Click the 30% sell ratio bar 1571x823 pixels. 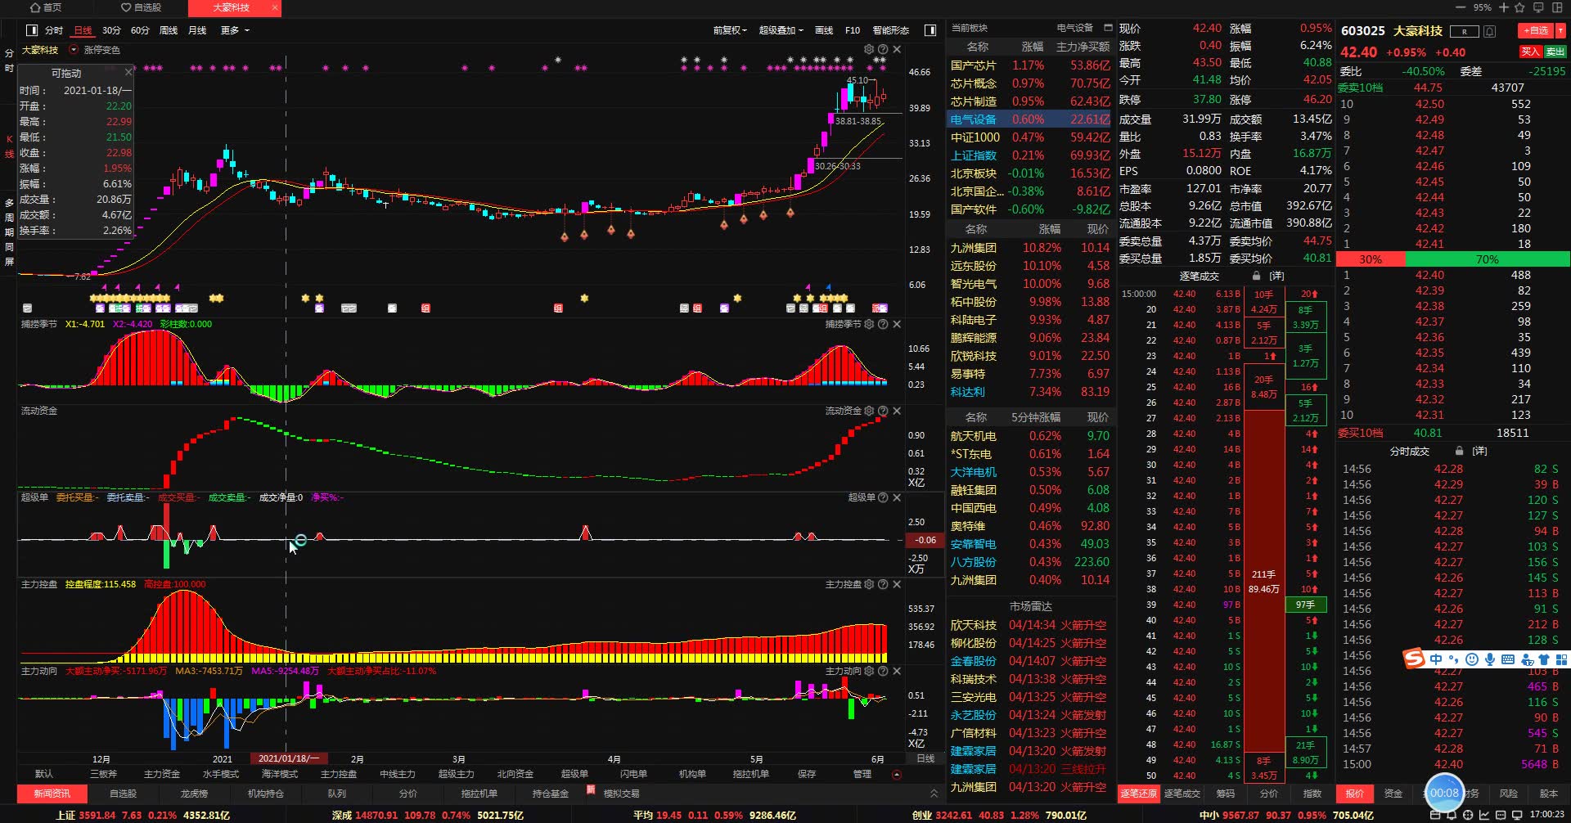coord(1371,259)
